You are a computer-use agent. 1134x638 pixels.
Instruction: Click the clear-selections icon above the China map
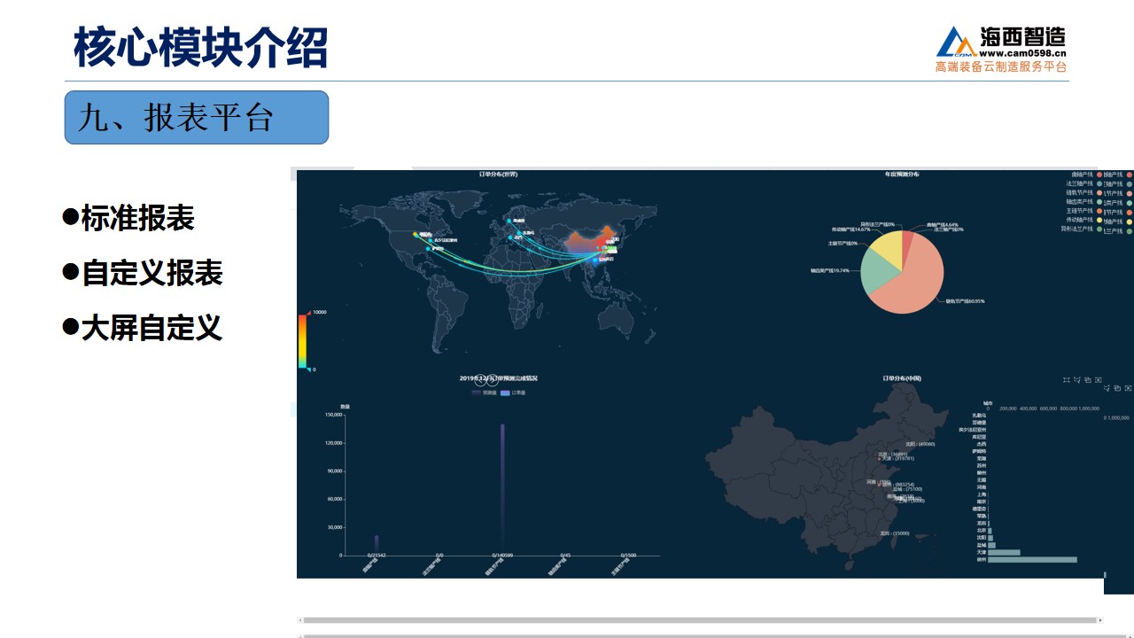pyautogui.click(x=1099, y=380)
